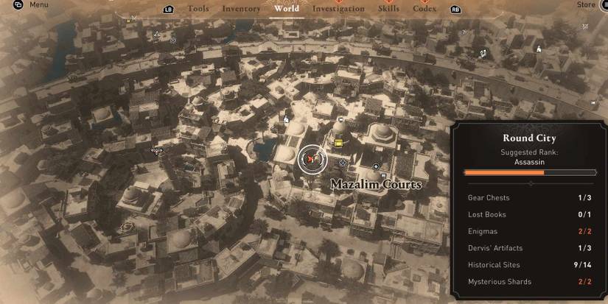The width and height of the screenshot is (608, 304).
Task: Click the Suggested Rank Assassin text
Action: pyautogui.click(x=529, y=157)
